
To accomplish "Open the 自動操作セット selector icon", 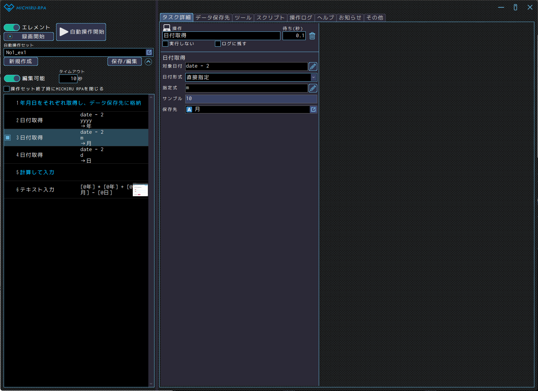I will [x=149, y=52].
